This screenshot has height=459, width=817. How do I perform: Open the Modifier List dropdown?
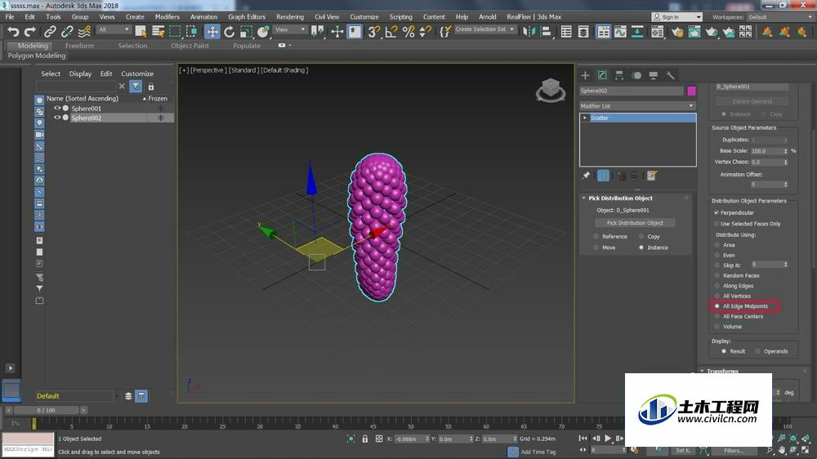(637, 105)
